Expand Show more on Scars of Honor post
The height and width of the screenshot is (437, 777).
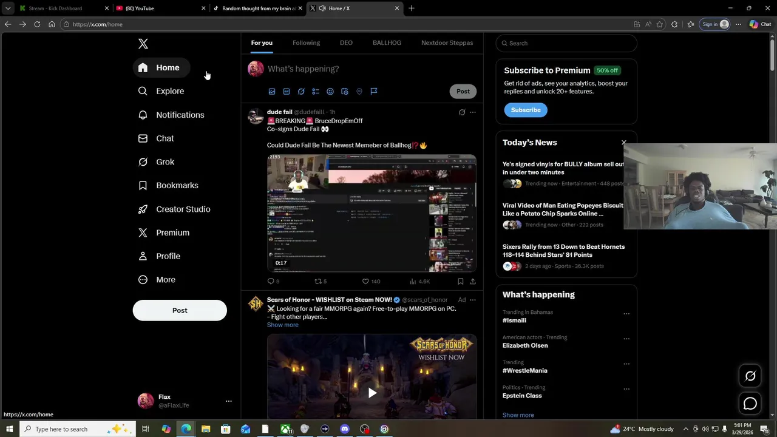pyautogui.click(x=283, y=325)
